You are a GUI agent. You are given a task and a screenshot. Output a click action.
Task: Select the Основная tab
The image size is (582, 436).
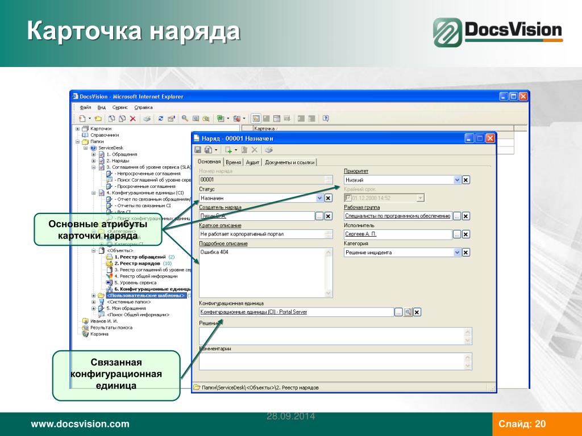pyautogui.click(x=209, y=162)
